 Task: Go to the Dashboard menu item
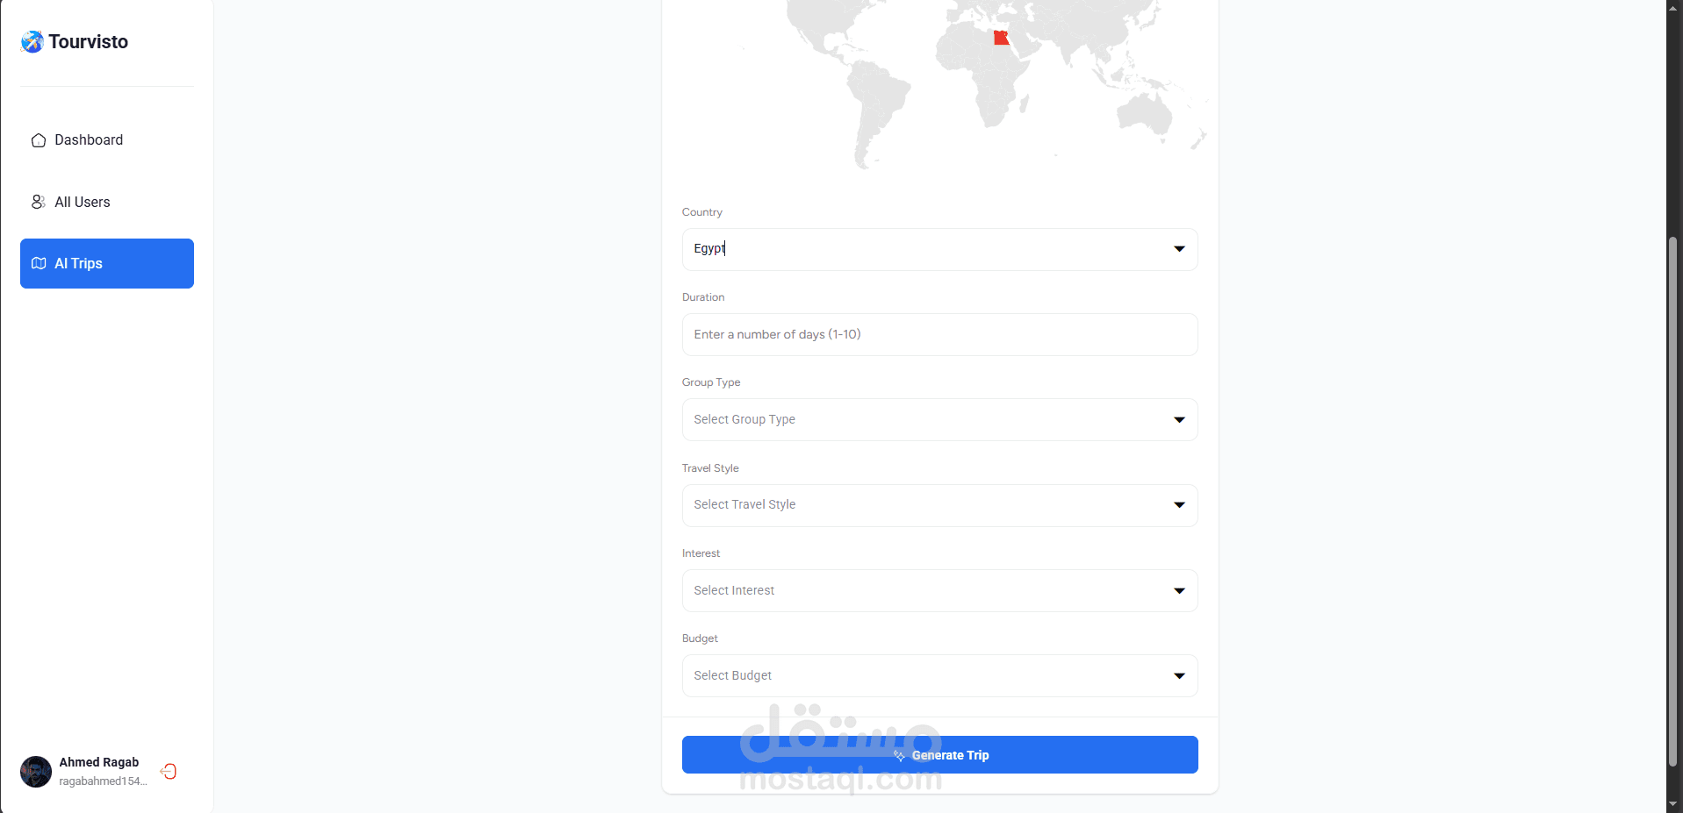(x=89, y=140)
